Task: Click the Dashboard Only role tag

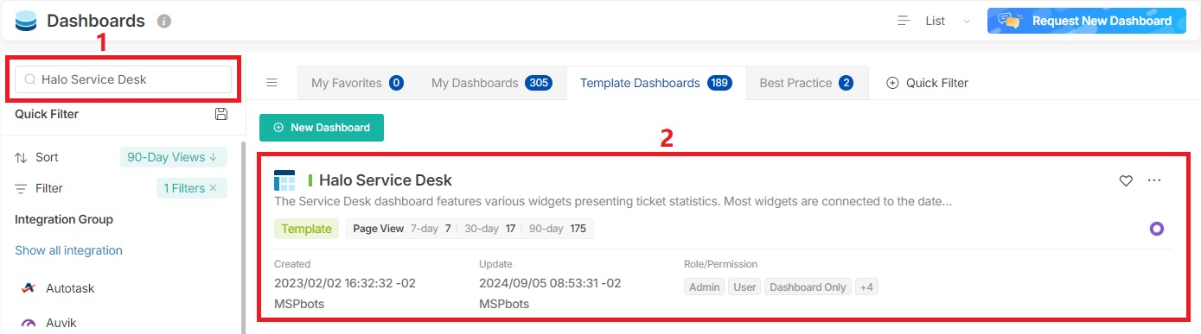Action: 808,287
